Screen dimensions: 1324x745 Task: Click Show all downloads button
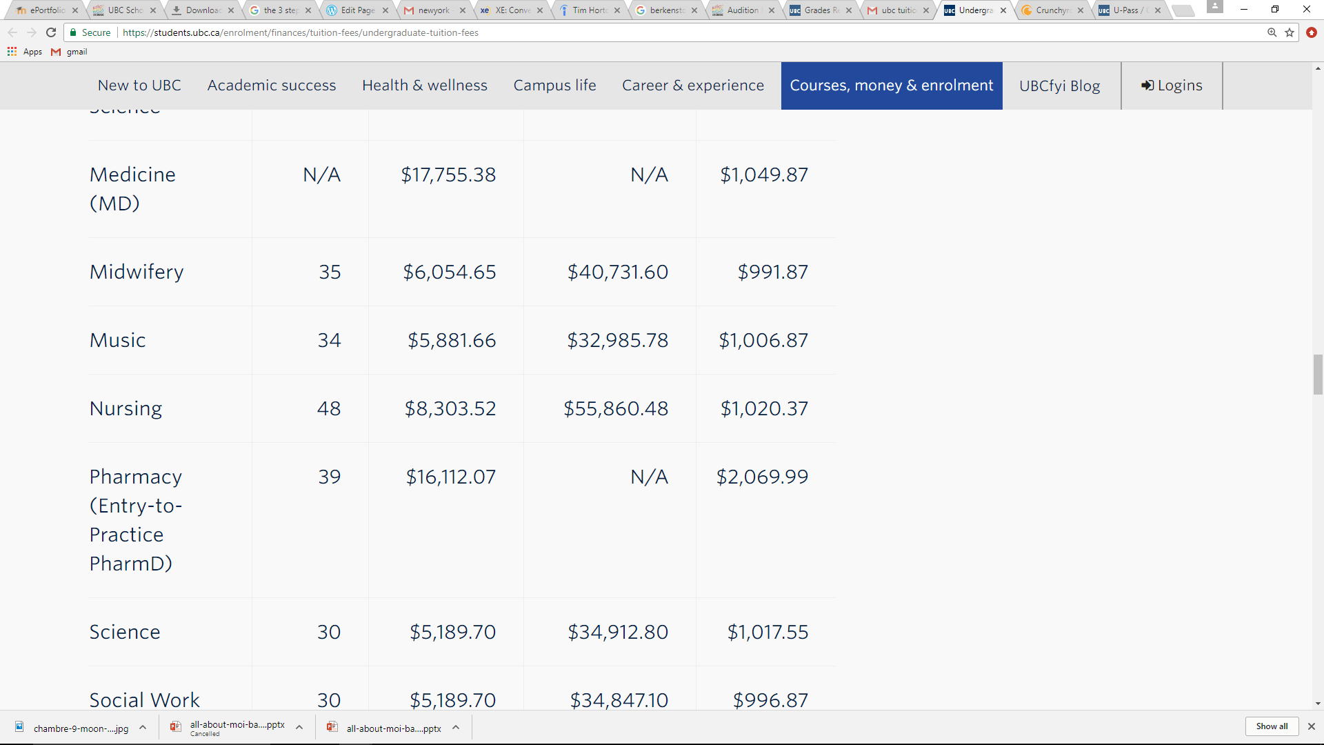point(1271,726)
